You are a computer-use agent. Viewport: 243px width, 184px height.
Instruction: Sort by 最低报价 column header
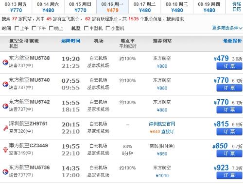tap(232, 41)
